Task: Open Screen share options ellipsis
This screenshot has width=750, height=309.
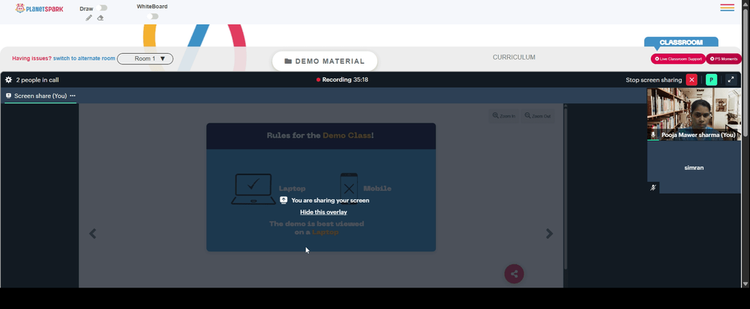Action: coord(73,96)
